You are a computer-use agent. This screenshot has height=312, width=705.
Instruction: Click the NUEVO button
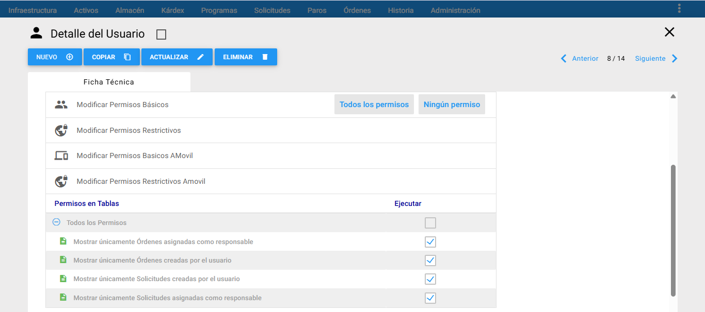point(55,57)
